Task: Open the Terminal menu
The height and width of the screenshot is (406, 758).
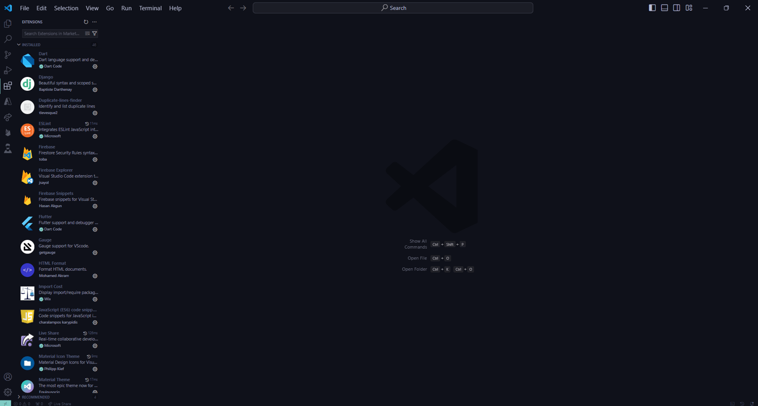Action: tap(150, 8)
